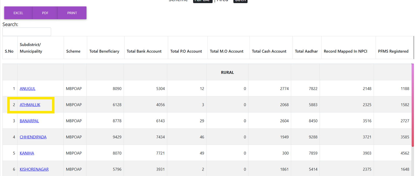415x176 pixels.
Task: Click the vertical table scrollbar
Action: [413, 104]
